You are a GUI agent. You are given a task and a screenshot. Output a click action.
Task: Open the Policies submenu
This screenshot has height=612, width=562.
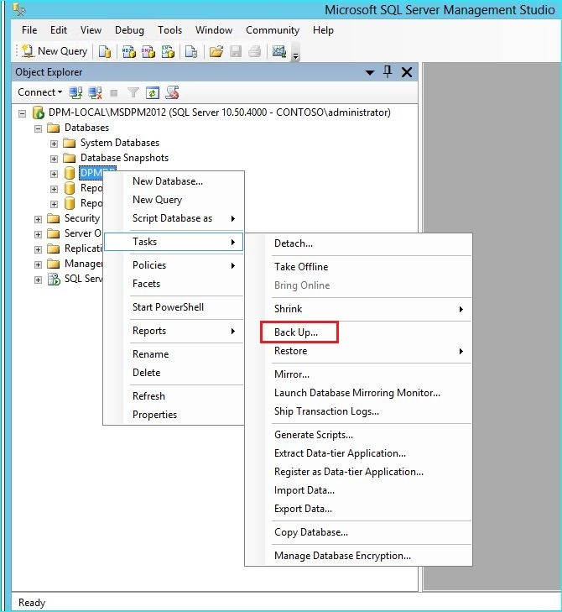click(x=174, y=265)
